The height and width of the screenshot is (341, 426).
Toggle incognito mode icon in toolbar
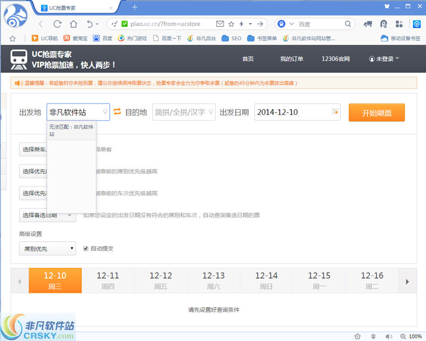click(383, 24)
